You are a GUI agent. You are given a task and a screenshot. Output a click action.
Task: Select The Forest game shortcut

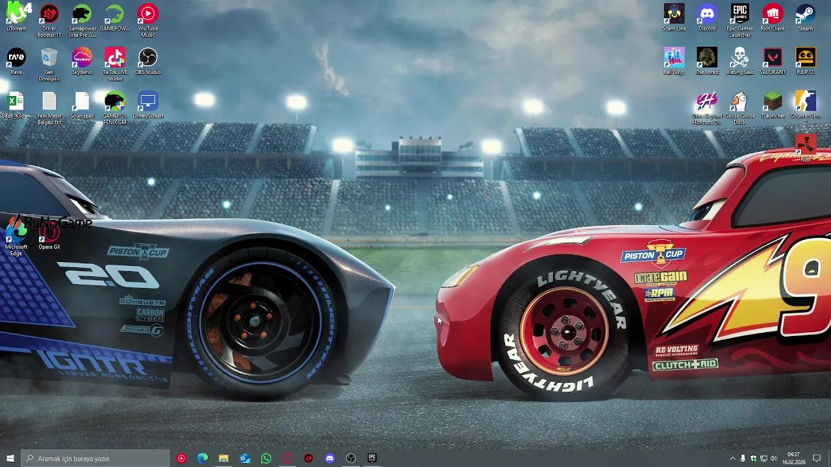[707, 62]
